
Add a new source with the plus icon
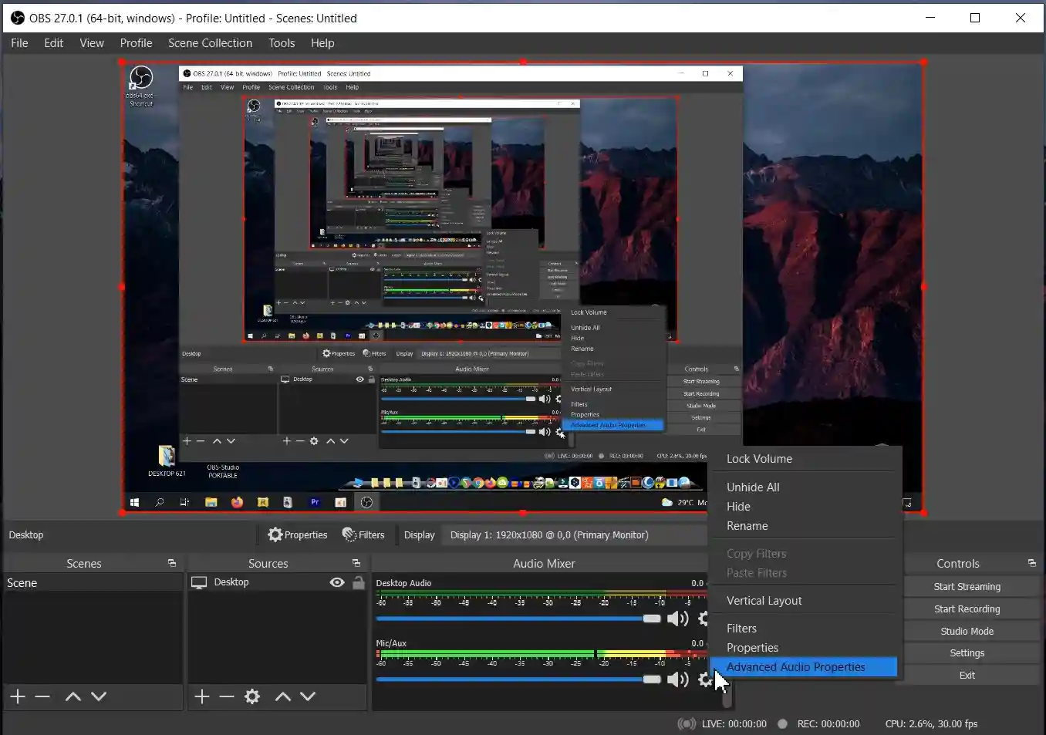click(x=202, y=696)
